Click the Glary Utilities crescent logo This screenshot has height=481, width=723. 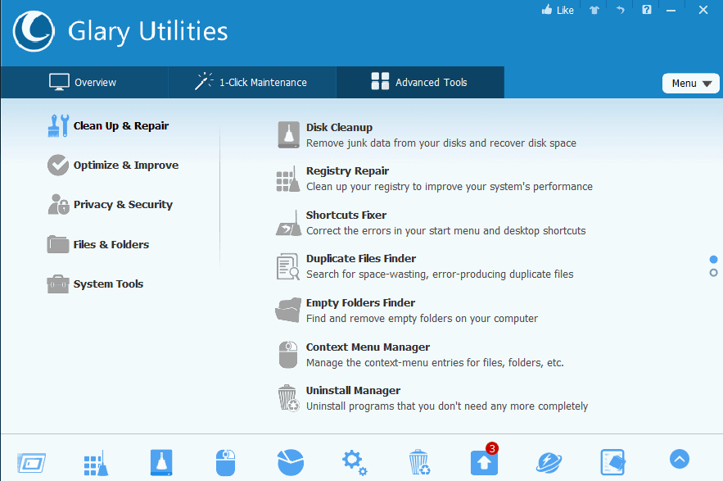coord(34,31)
